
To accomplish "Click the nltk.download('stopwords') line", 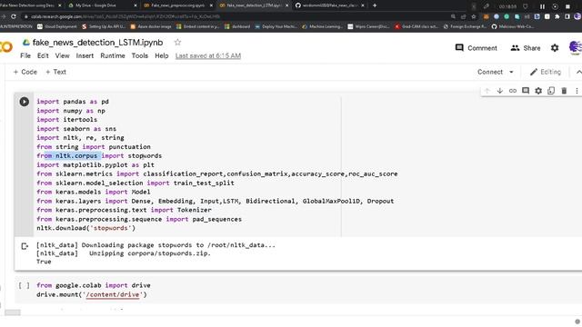I will click(85, 228).
